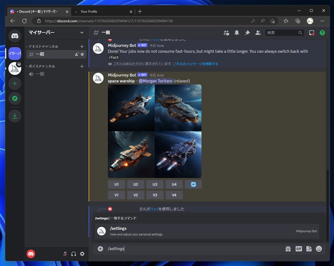Click the red user avatar in user panel
The height and width of the screenshot is (266, 334).
click(x=31, y=254)
